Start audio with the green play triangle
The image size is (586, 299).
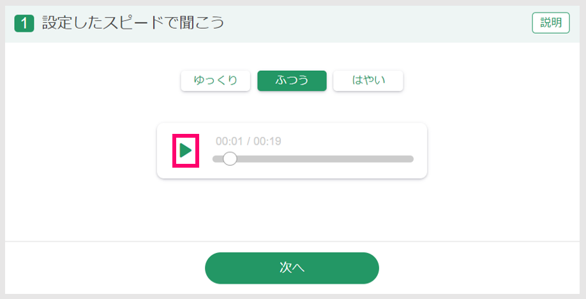(x=186, y=150)
